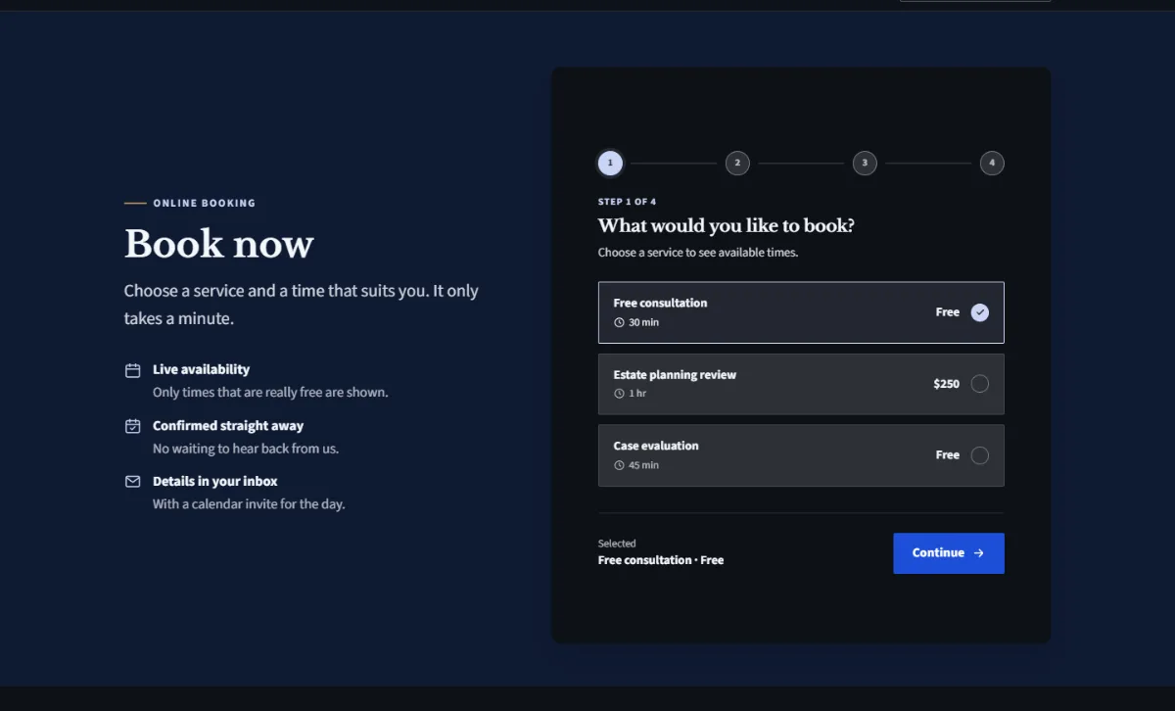Click the "Free consultation · Free" selected summary
Viewport: 1175px width, 711px height.
pos(661,560)
